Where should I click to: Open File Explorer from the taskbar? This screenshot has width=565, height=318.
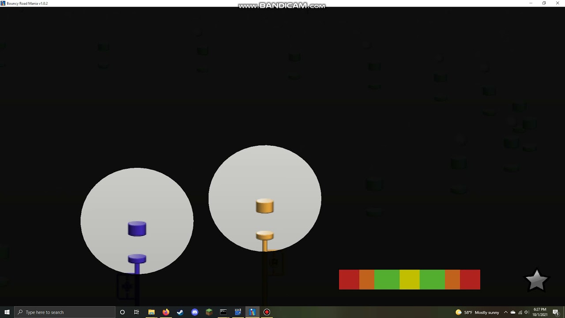point(151,312)
